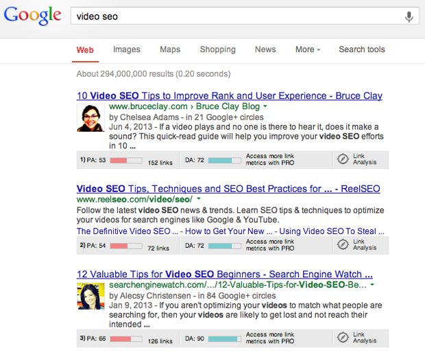Open 12 Valuable Tips for Video SEO Beginners
Screen dimensions: 425x359
point(224,273)
